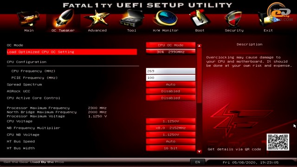Select the CPU Voltage label

coord(19,121)
